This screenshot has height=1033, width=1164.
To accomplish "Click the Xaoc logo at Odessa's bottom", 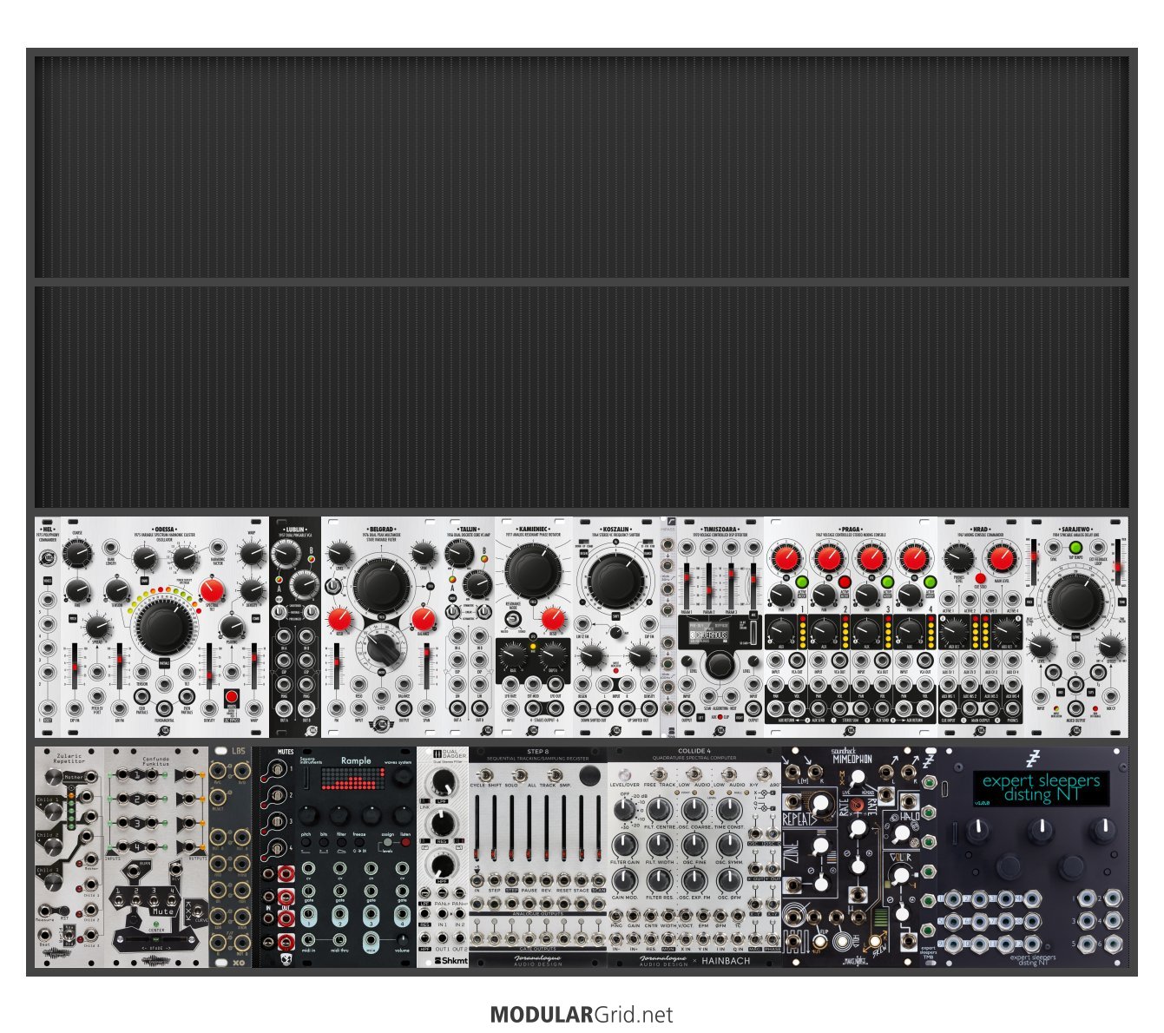I will tap(164, 731).
